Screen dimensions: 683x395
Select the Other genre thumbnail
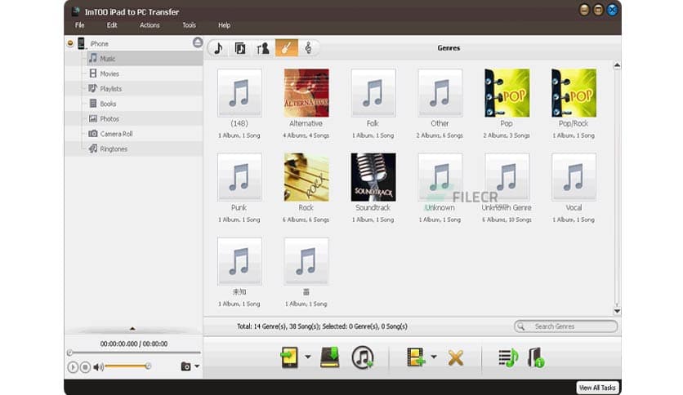tap(440, 93)
